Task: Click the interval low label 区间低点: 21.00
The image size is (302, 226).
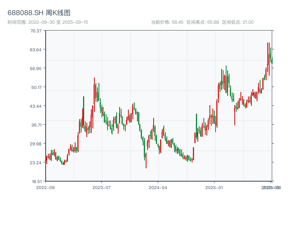Action: click(238, 22)
